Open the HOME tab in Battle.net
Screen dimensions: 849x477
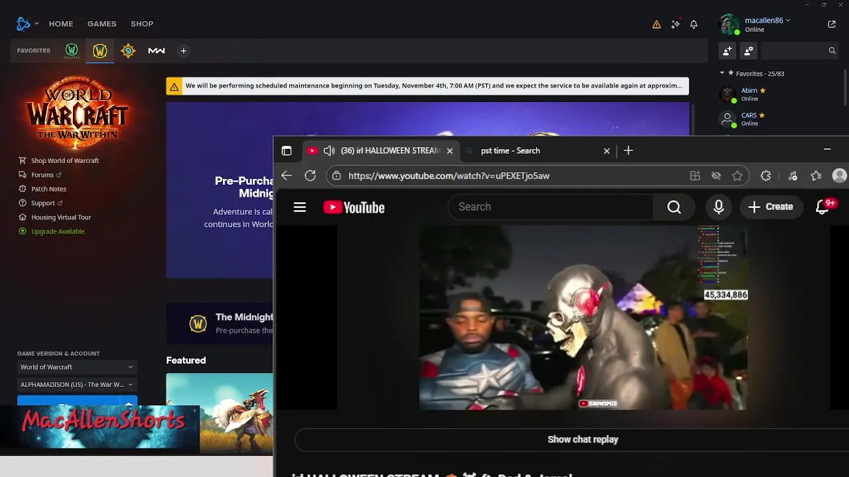[61, 24]
